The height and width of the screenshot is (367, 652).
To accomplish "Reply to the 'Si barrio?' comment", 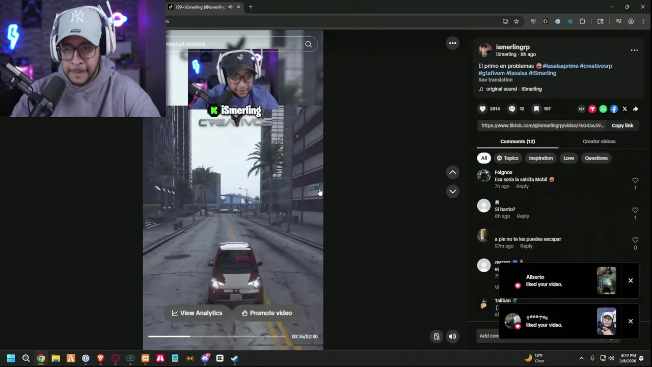I will click(523, 216).
